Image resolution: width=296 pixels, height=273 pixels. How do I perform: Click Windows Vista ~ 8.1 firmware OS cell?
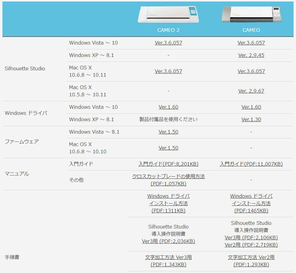point(94,132)
